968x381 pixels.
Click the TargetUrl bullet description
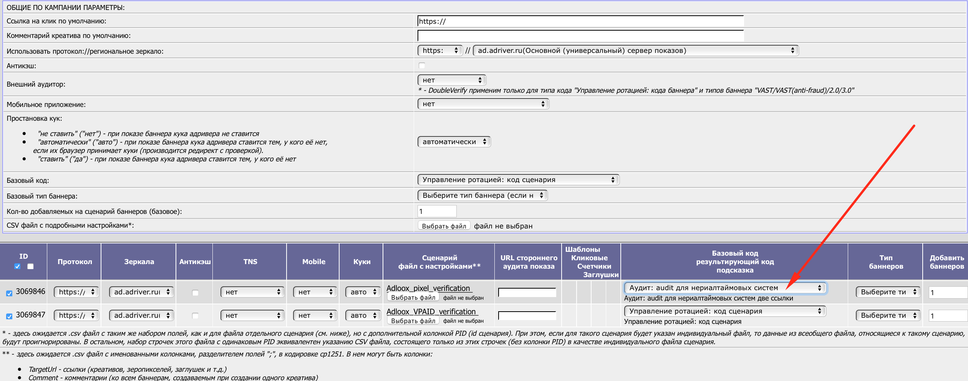128,370
